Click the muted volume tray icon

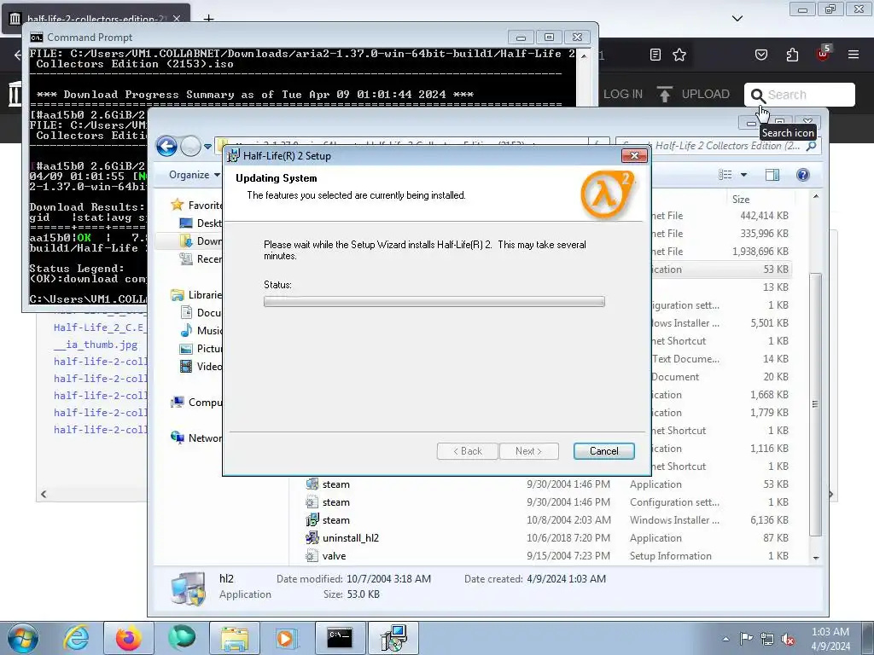788,639
